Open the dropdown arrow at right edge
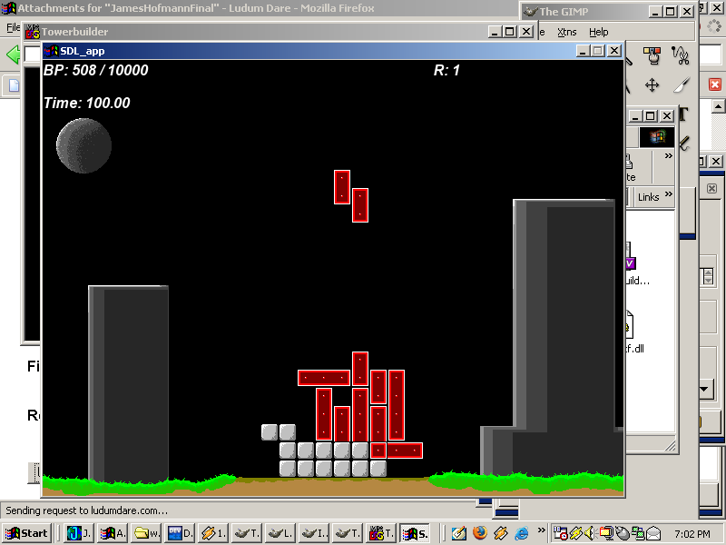Screen dimensions: 726x545 click(705, 390)
